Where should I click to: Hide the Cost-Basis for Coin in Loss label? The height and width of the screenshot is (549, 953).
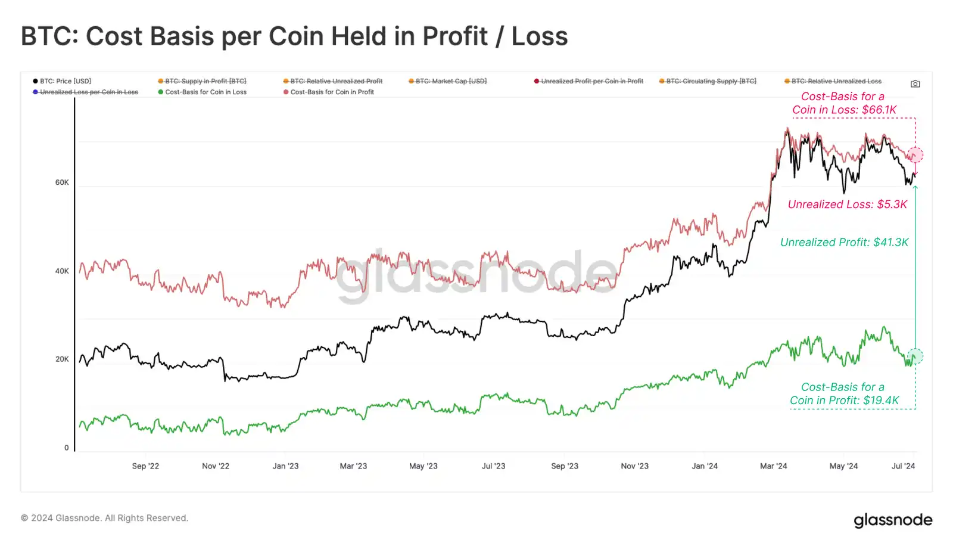pos(205,92)
